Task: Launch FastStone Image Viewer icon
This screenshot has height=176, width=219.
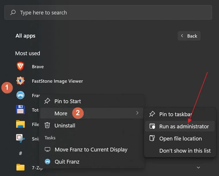Action: [x=20, y=81]
